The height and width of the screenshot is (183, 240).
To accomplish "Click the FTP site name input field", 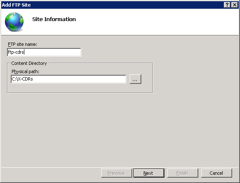I will point(44,52).
